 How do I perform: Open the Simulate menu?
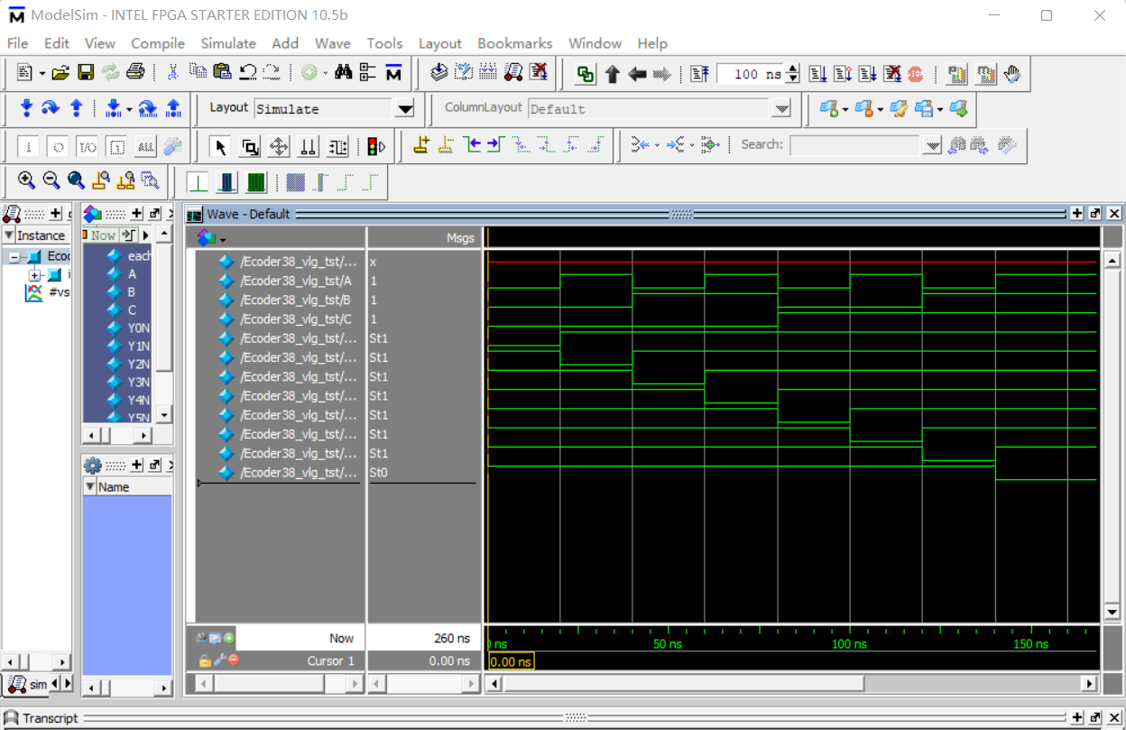(228, 43)
